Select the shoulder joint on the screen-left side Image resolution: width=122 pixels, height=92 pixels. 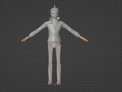point(47,24)
